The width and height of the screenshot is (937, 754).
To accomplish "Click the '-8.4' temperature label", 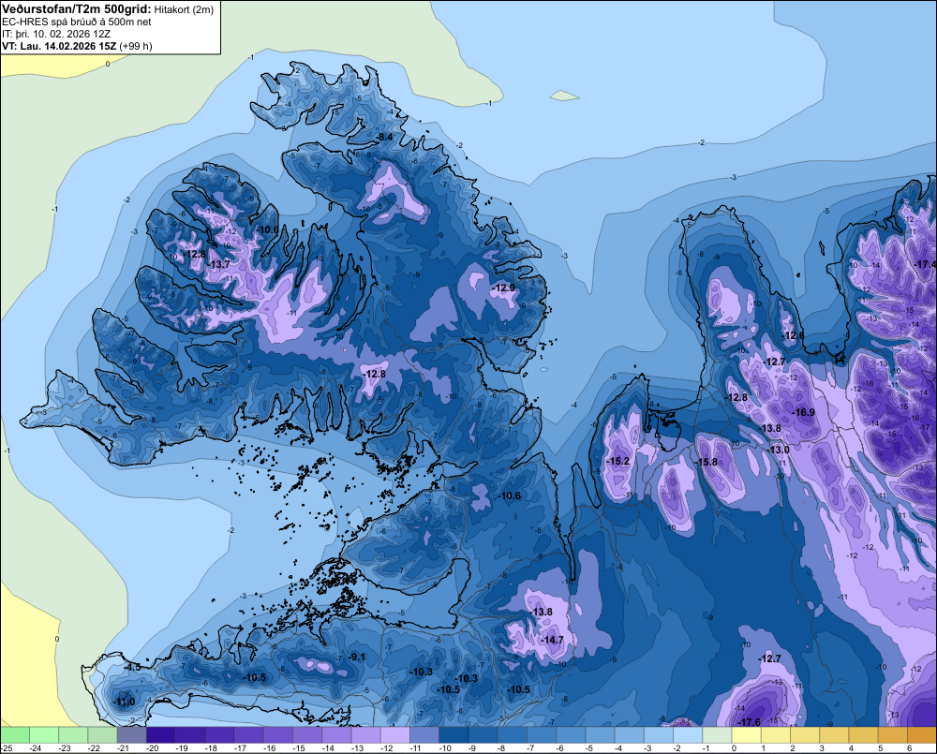I will (x=383, y=138).
